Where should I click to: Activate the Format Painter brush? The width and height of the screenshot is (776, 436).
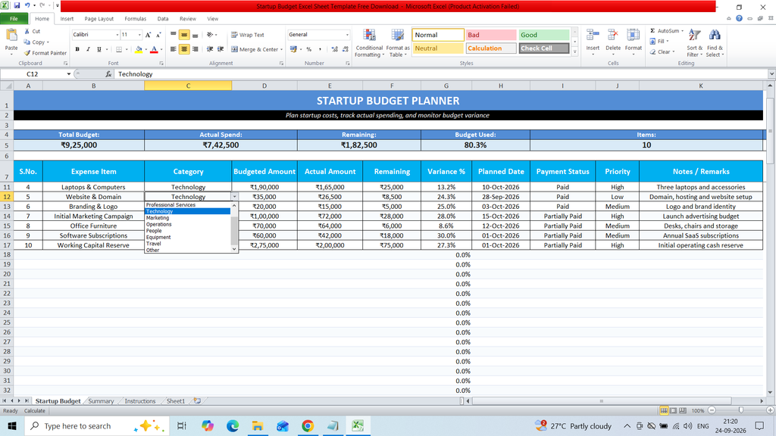tap(27, 53)
